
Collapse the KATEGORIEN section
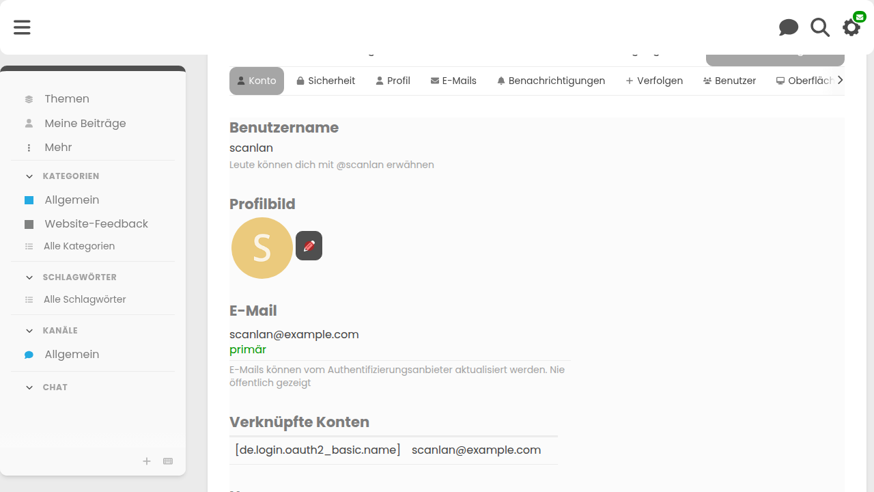[29, 176]
